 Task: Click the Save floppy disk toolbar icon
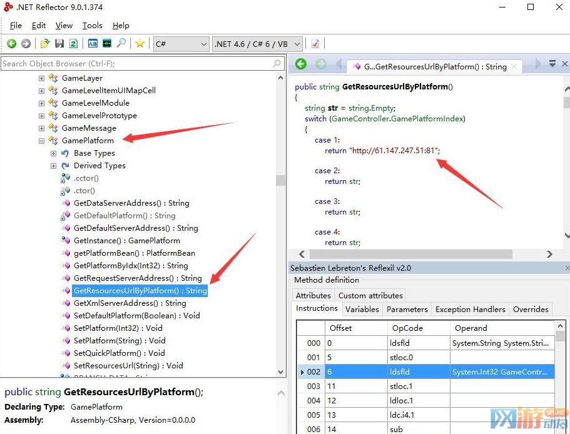click(x=59, y=44)
